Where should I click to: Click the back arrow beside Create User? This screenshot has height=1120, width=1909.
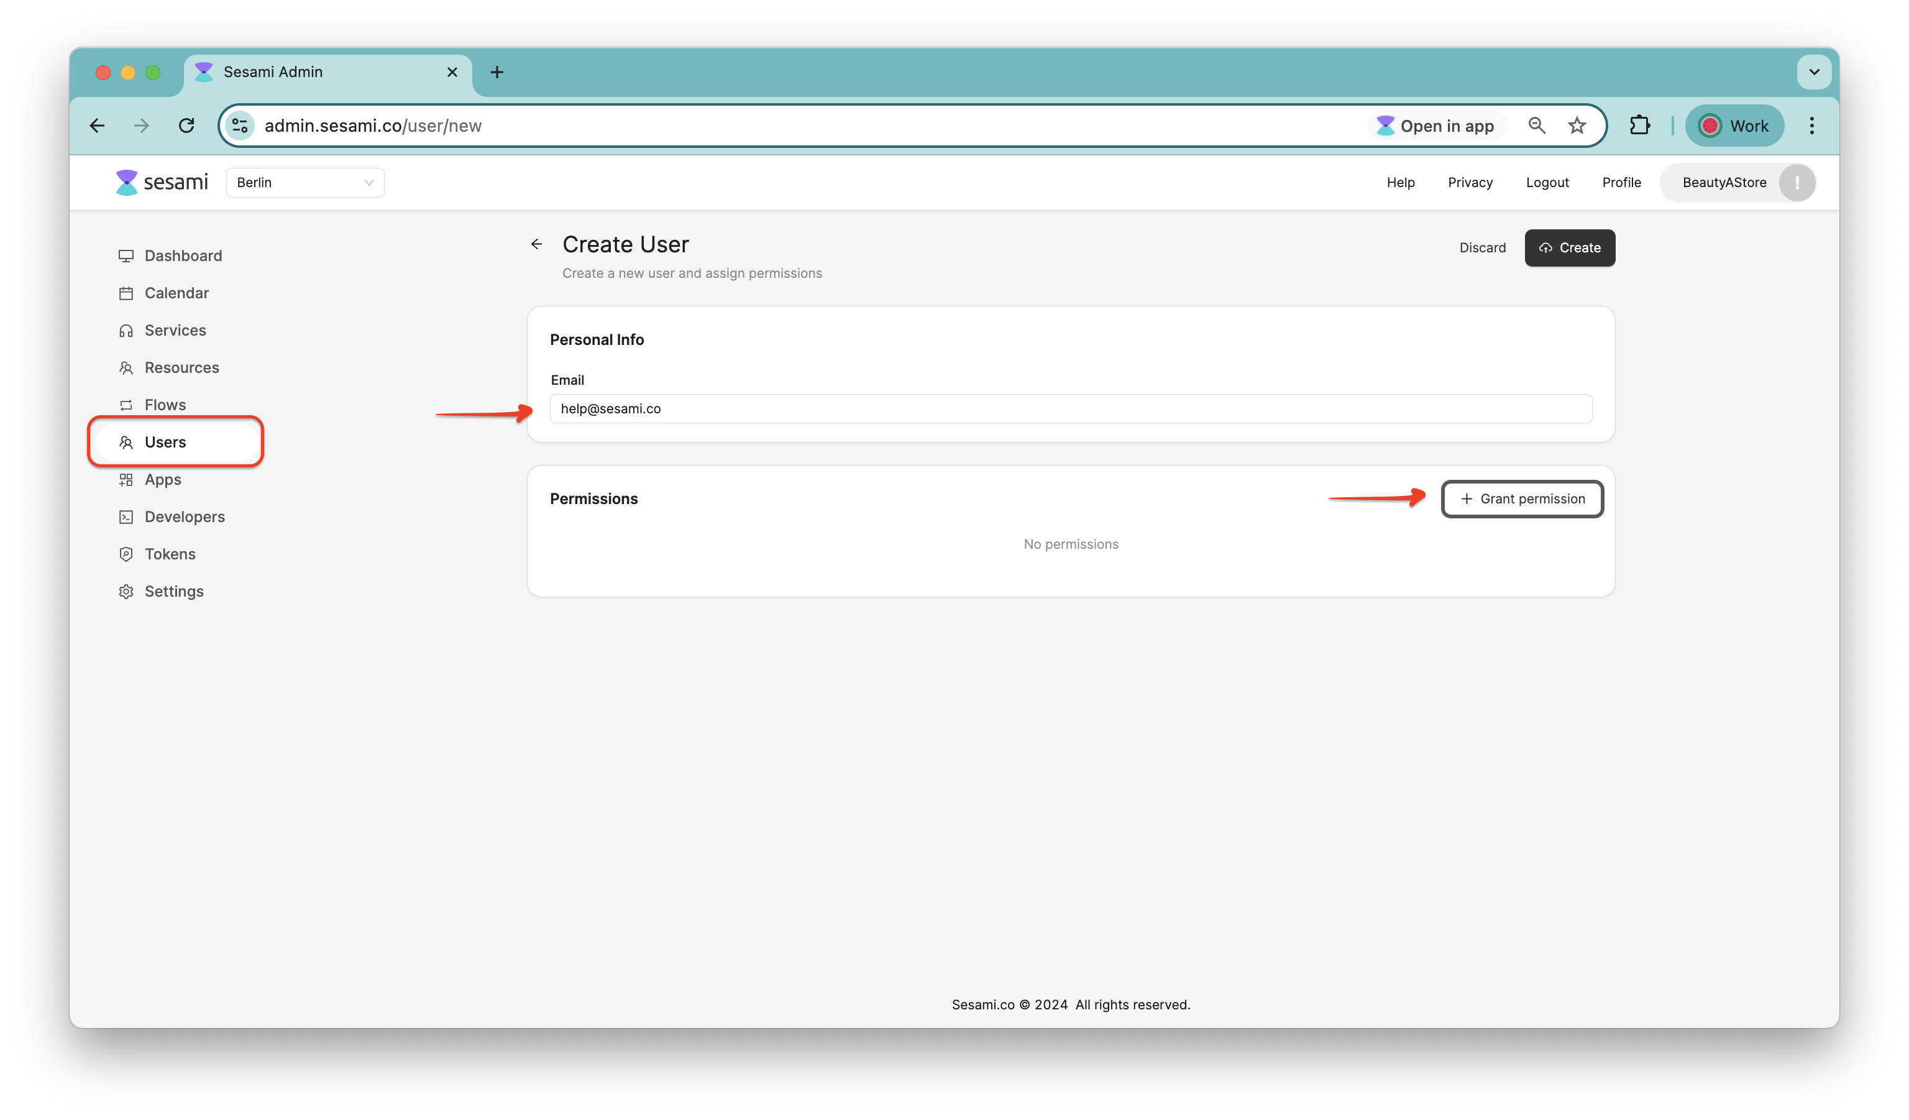tap(536, 244)
